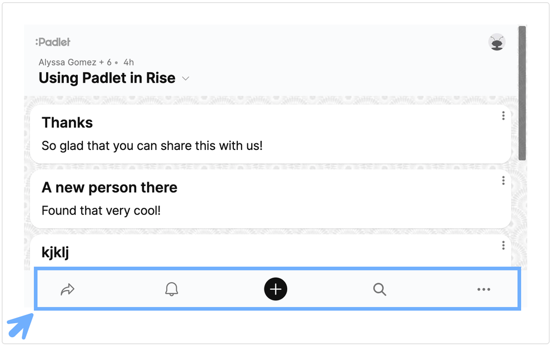
Task: Expand chevron next to Using Padlet in Rise
Action: pyautogui.click(x=186, y=79)
